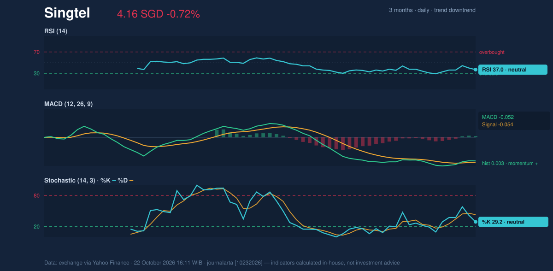Image resolution: width=553 pixels, height=271 pixels.
Task: Click the %K 29.2 neutral value badge
Action: pyautogui.click(x=513, y=222)
